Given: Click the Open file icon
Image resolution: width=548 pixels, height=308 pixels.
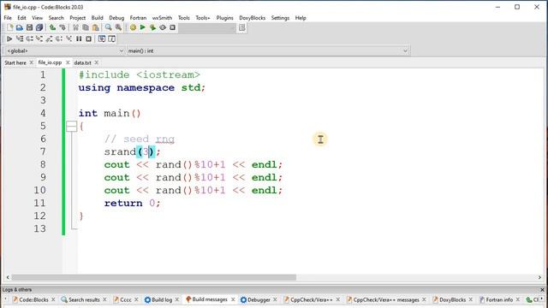Looking at the screenshot, I should pos(20,27).
